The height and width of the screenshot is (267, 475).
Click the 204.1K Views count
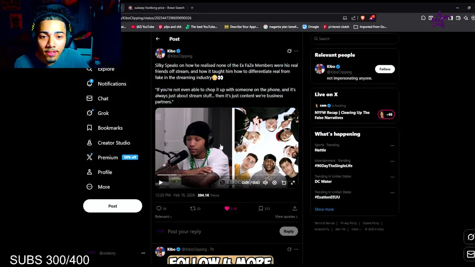point(208,195)
